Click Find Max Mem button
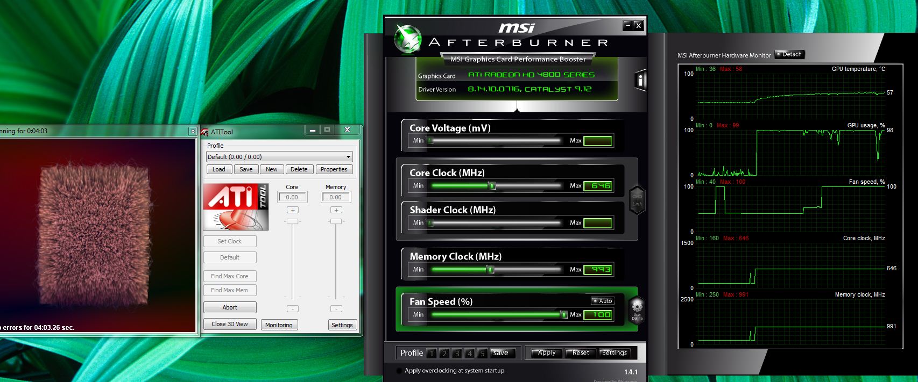The height and width of the screenshot is (382, 918). pyautogui.click(x=230, y=290)
